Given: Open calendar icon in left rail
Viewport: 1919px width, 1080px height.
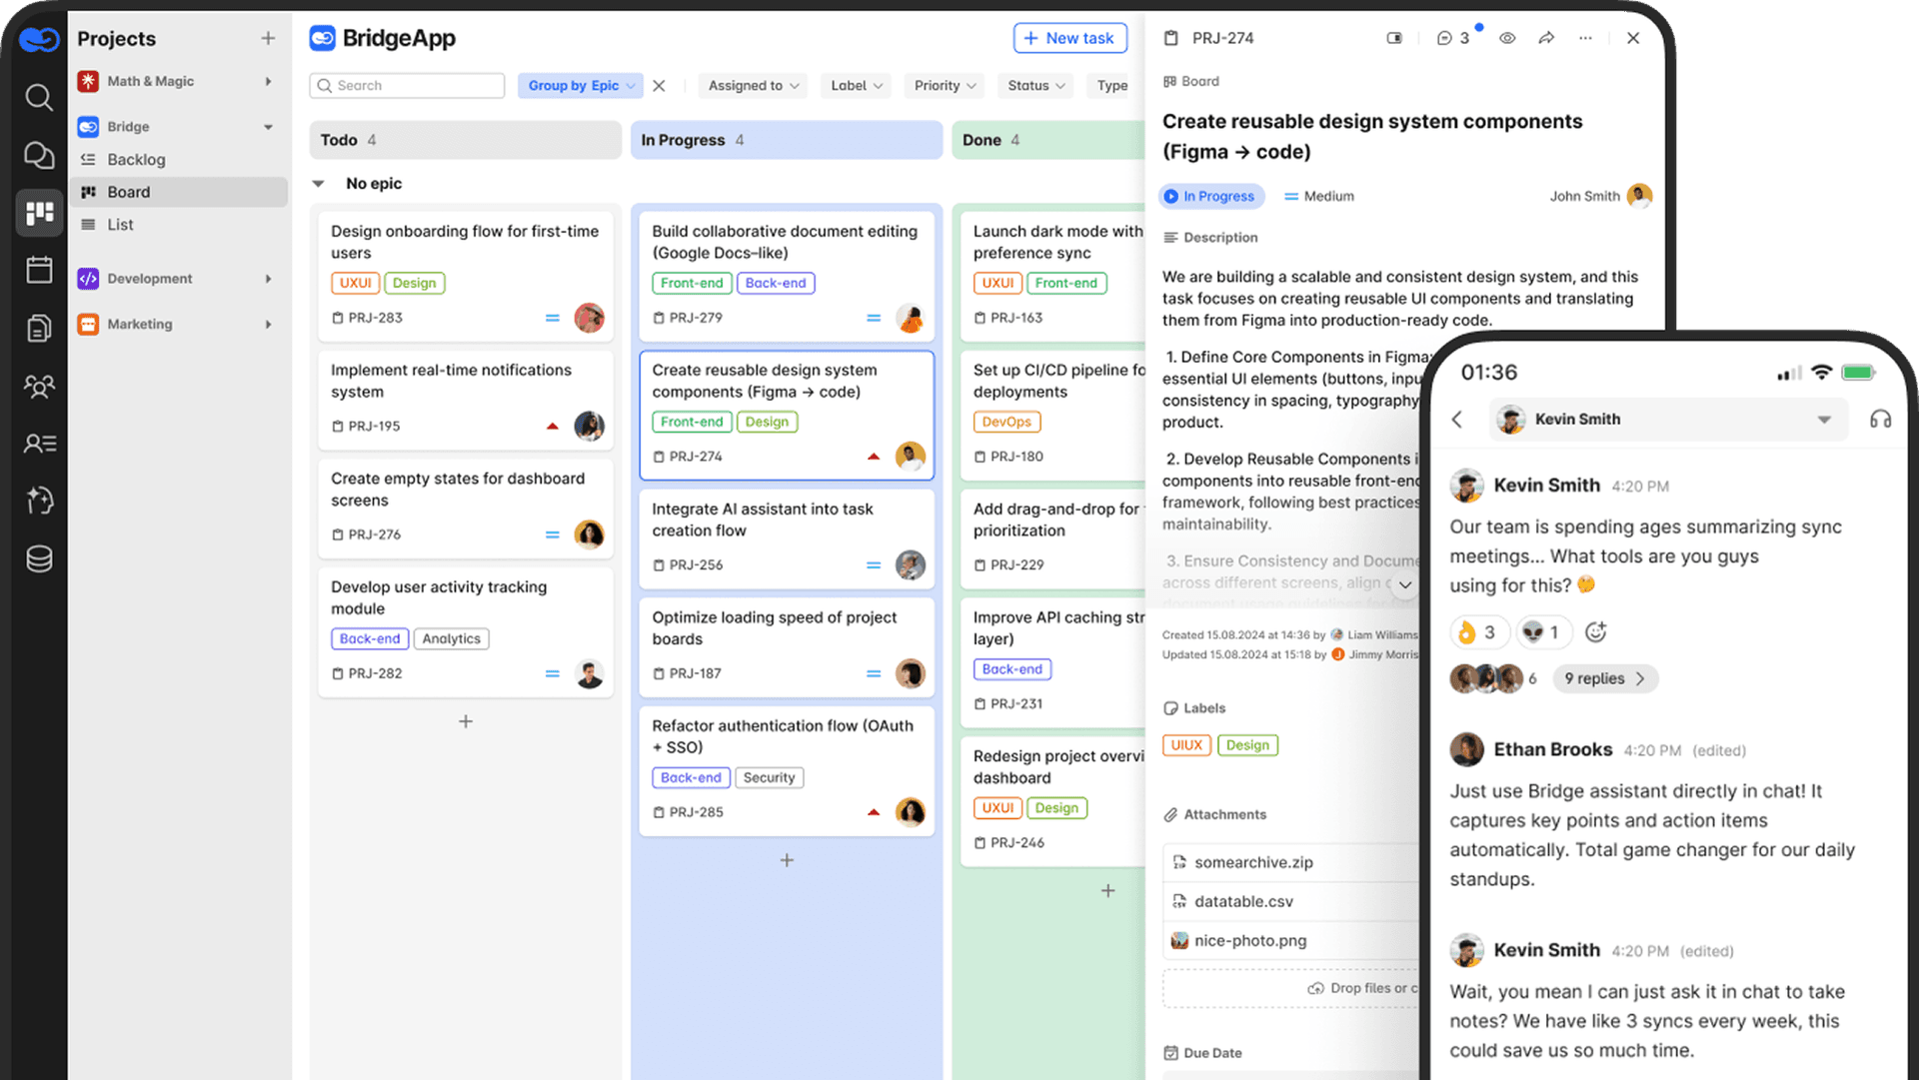Looking at the screenshot, I should point(39,270).
